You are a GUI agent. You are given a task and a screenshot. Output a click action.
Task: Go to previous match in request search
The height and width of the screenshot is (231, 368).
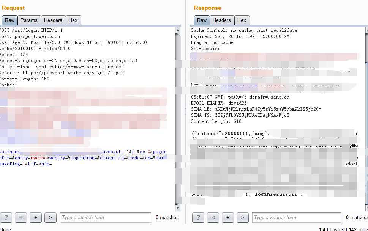click(x=21, y=218)
